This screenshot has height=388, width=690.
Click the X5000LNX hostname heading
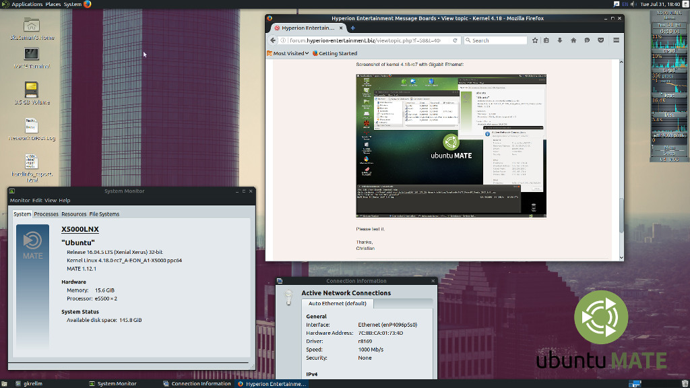pyautogui.click(x=80, y=229)
